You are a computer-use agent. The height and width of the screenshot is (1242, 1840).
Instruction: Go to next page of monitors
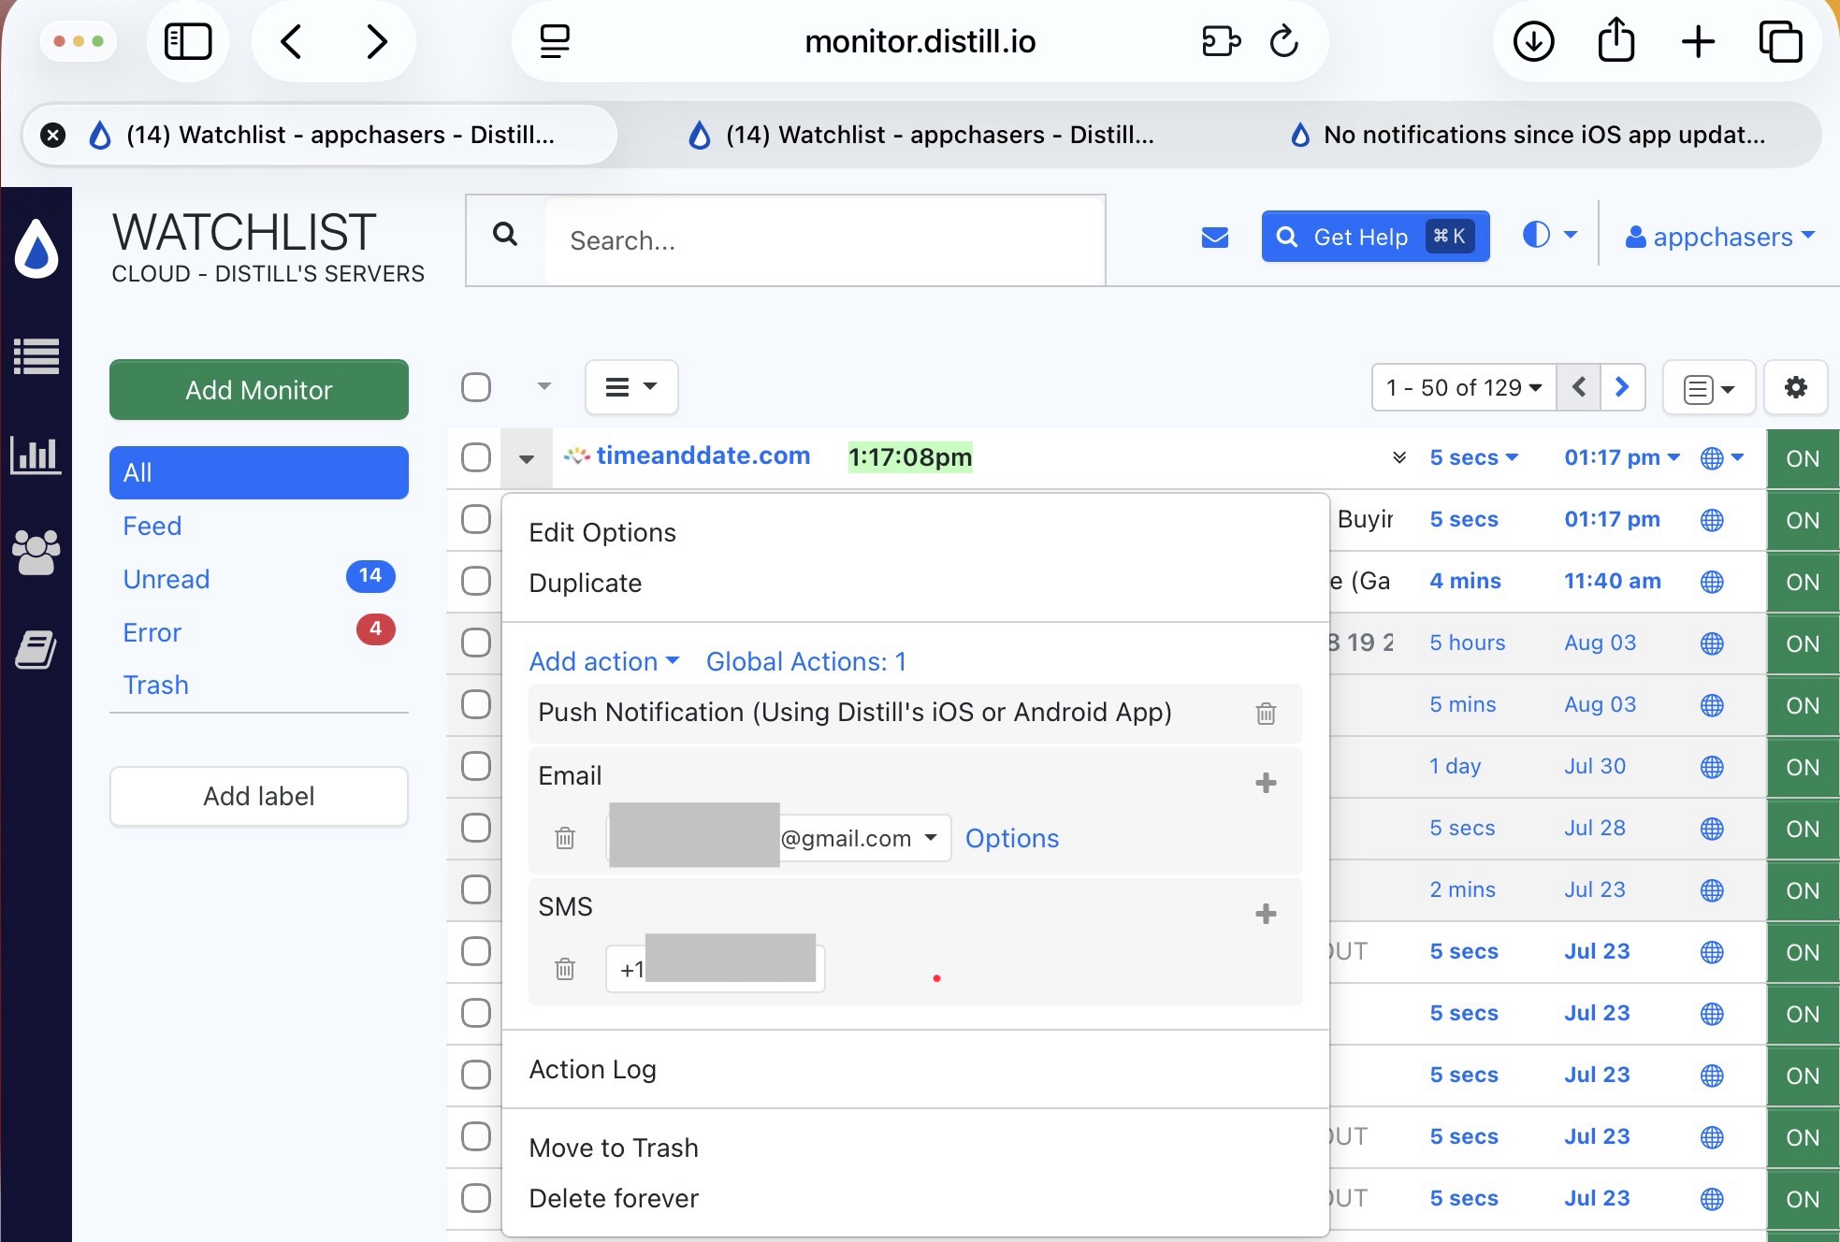coord(1623,387)
